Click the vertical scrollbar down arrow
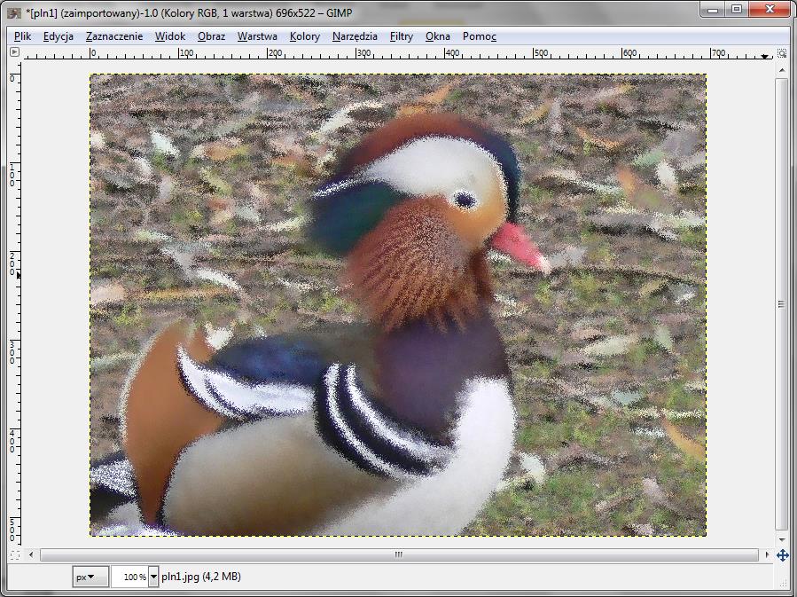The height and width of the screenshot is (597, 797). pyautogui.click(x=782, y=539)
